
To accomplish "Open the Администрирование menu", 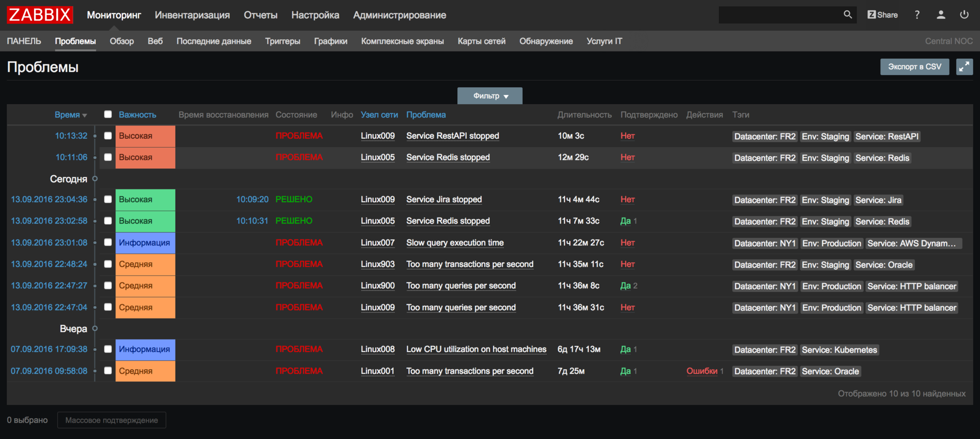I will coord(400,15).
